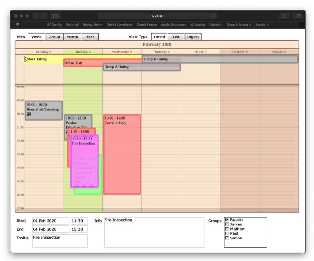Toggle the Safari sidebar icon
The image size is (314, 261).
(x=56, y=16)
